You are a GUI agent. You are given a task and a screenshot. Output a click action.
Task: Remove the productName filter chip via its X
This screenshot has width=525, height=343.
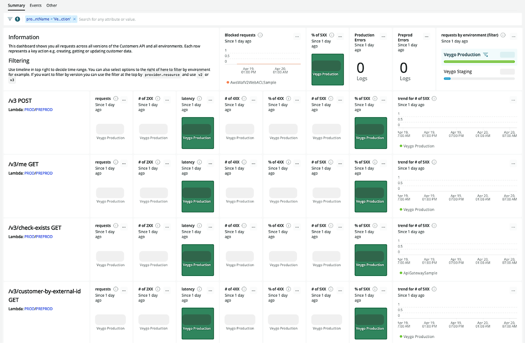click(74, 19)
